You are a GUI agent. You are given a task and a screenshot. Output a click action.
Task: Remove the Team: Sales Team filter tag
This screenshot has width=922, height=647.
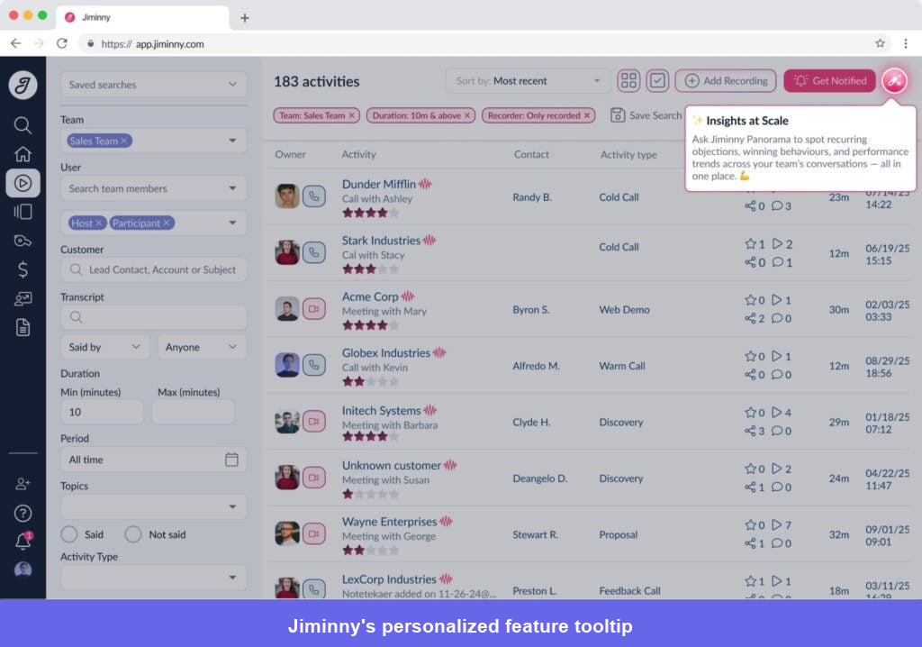(352, 115)
